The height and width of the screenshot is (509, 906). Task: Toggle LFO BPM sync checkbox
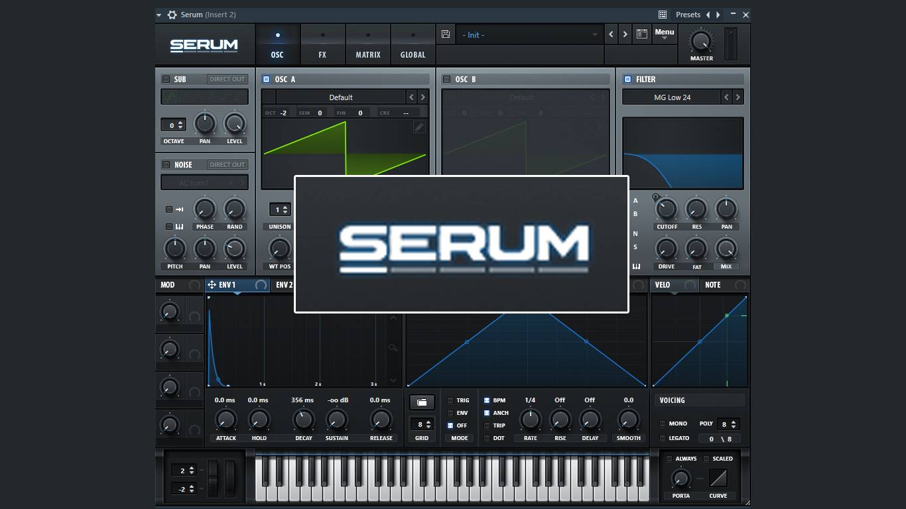click(x=486, y=400)
